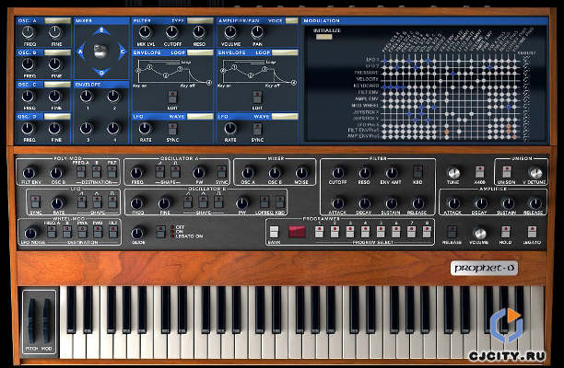Click the filter envelope EDIT button
This screenshot has height=368, width=564.
pos(172,98)
